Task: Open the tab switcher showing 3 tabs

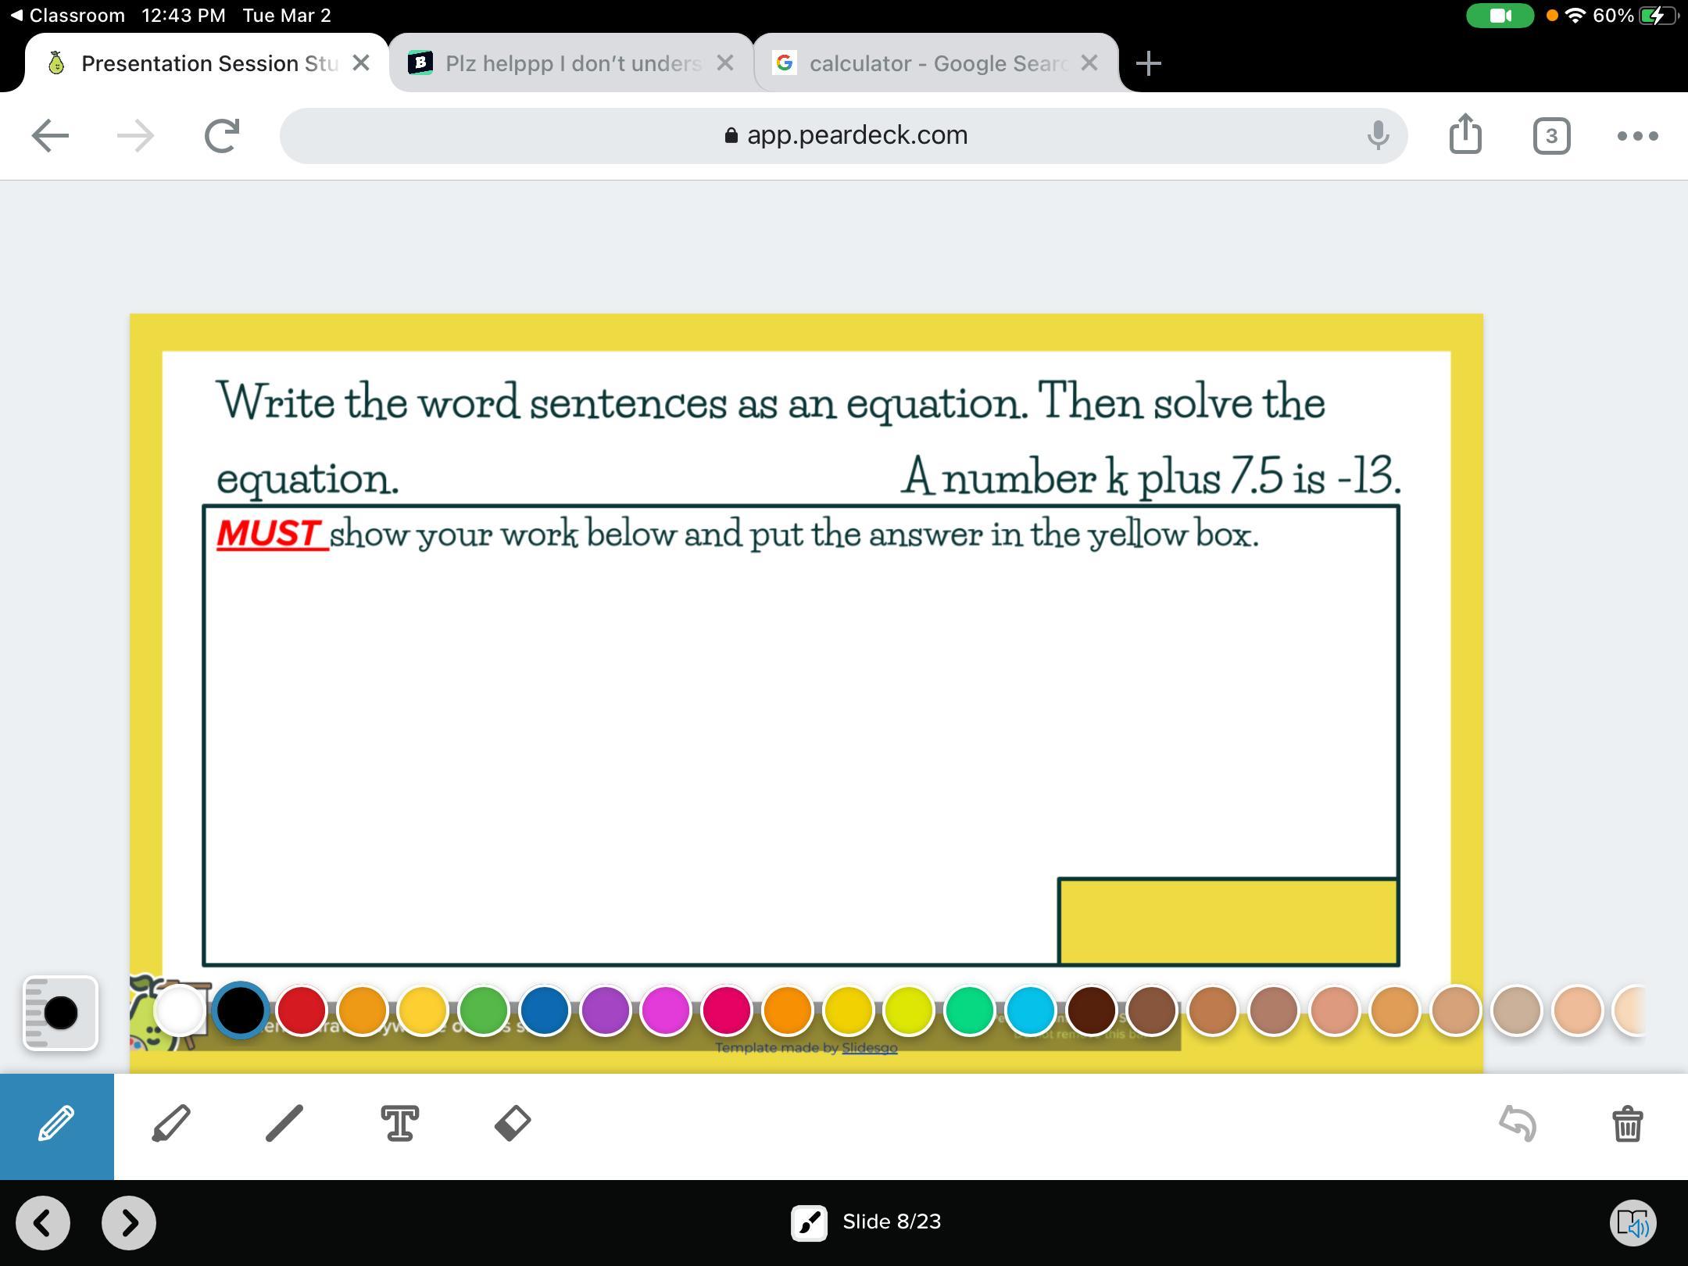Action: coord(1551,136)
